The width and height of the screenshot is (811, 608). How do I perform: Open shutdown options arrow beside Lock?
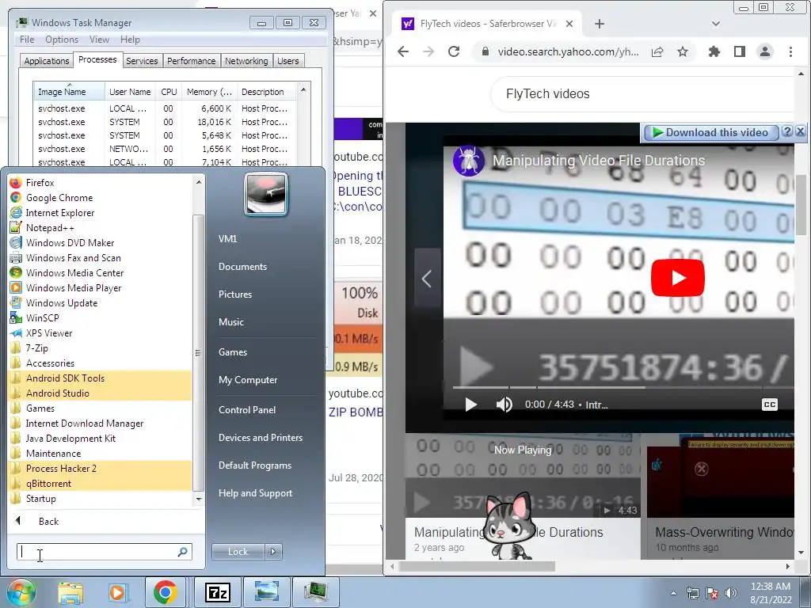pos(273,552)
